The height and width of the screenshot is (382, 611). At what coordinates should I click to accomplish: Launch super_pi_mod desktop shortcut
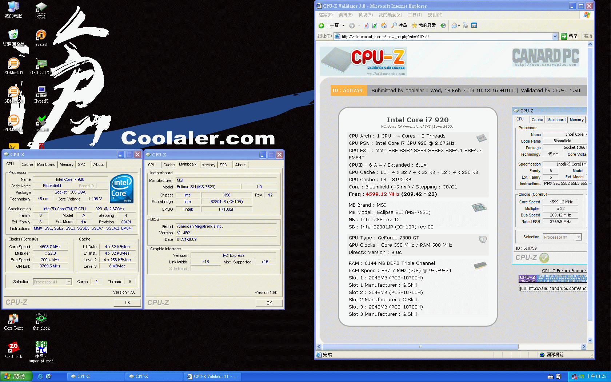(41, 351)
